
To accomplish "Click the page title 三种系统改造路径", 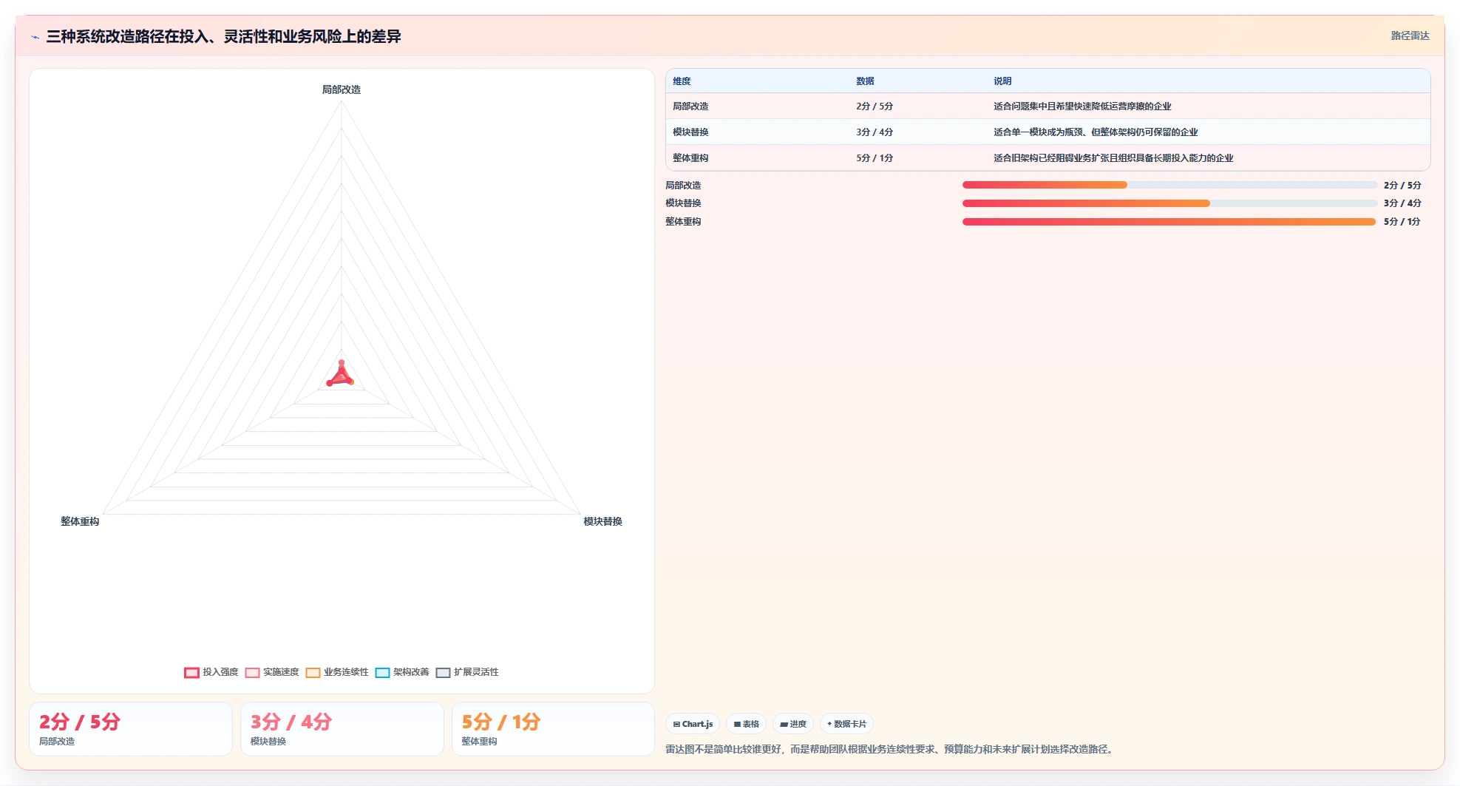I will [x=223, y=36].
